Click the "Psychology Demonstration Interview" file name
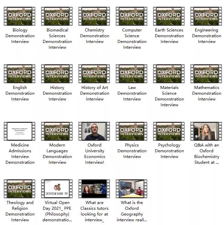The height and width of the screenshot is (225, 224). tap(169, 151)
